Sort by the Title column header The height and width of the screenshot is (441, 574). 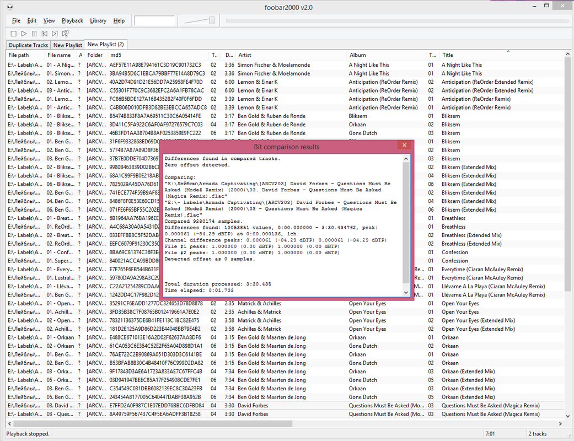pos(502,55)
